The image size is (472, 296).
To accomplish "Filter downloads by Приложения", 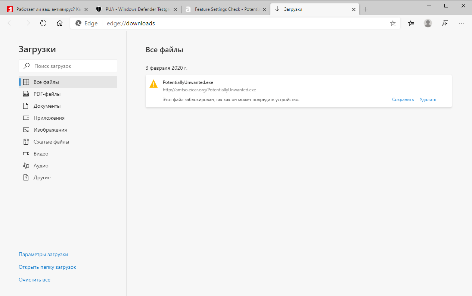I will (49, 118).
